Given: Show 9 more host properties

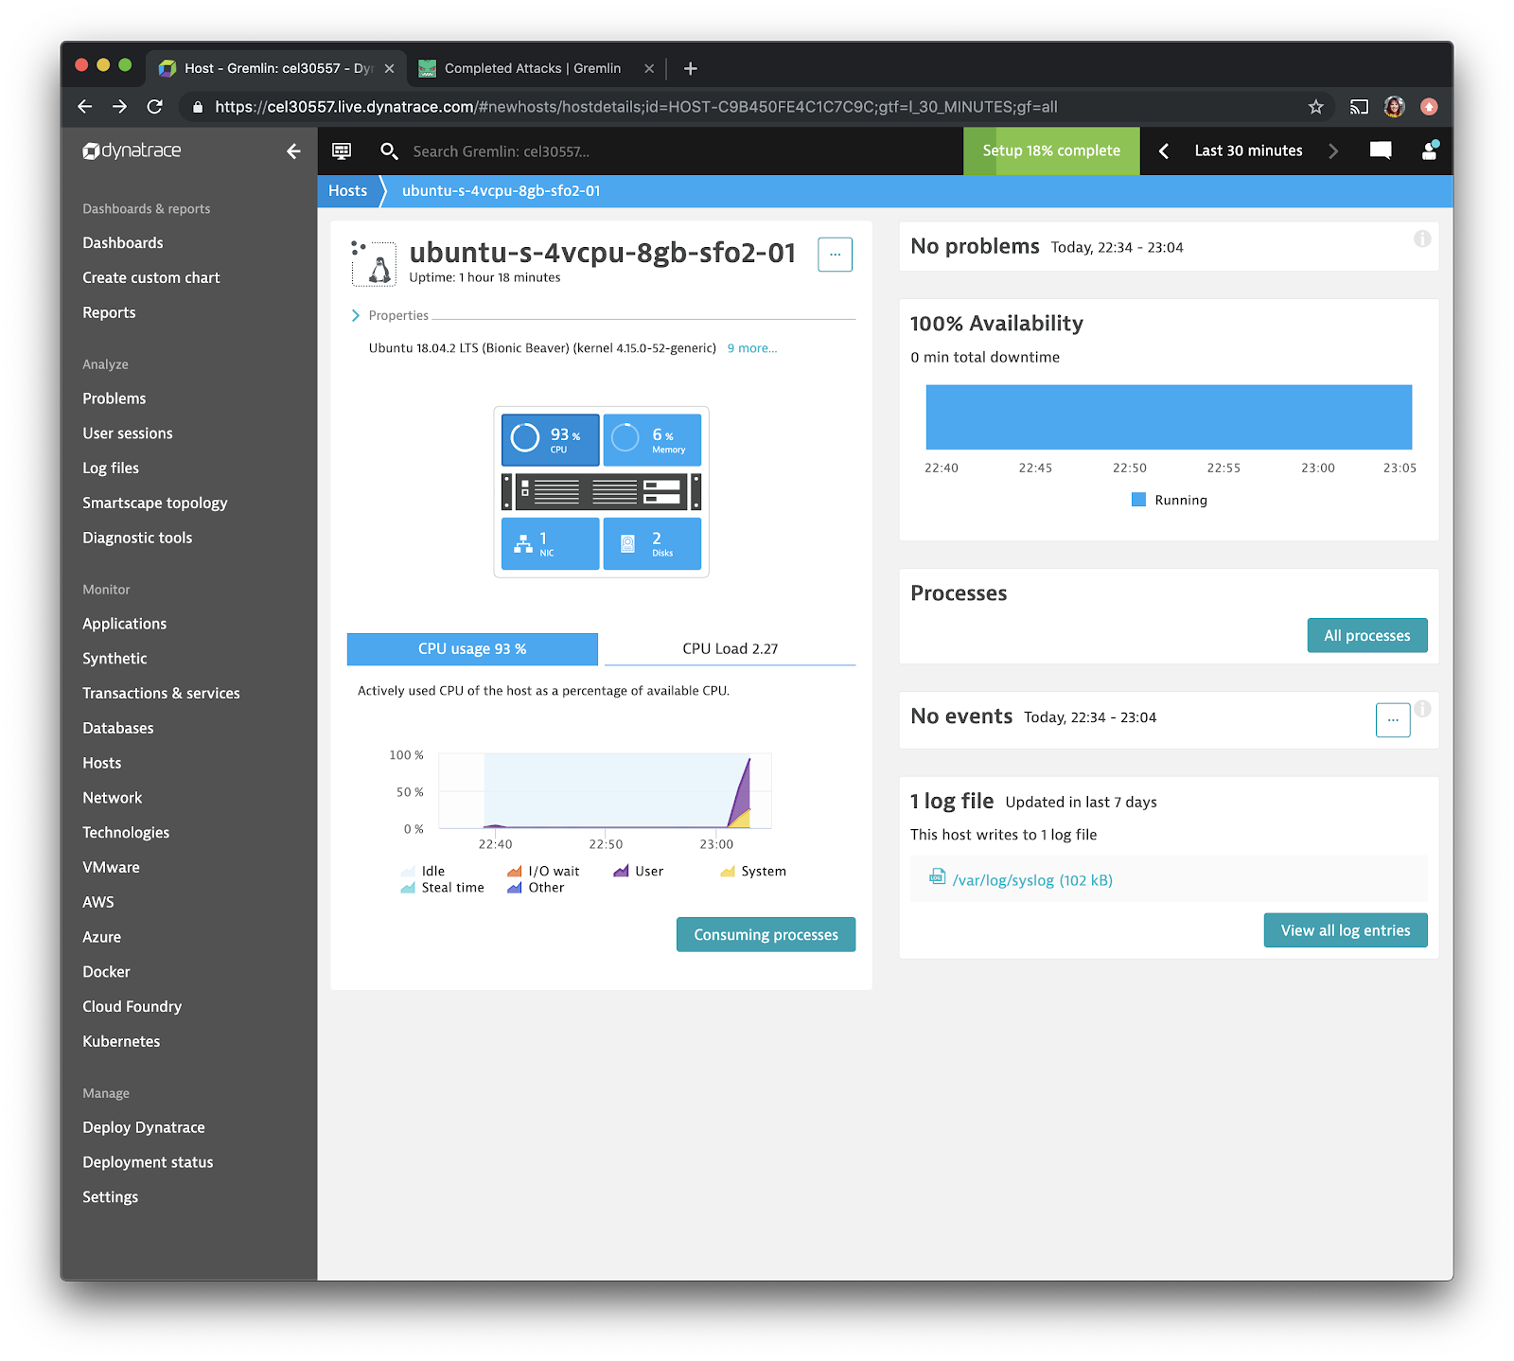Looking at the screenshot, I should [752, 348].
